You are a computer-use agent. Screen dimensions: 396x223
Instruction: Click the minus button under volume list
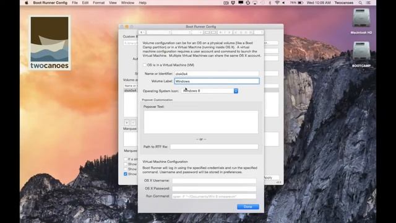[133, 123]
